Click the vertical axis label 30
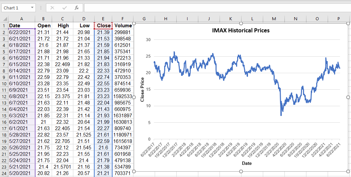351x177 pixels. 148,40
